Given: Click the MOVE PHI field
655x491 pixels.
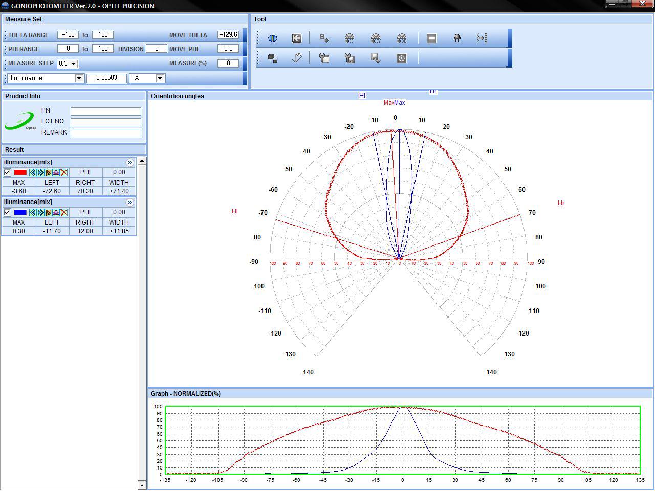Looking at the screenshot, I should pos(228,49).
